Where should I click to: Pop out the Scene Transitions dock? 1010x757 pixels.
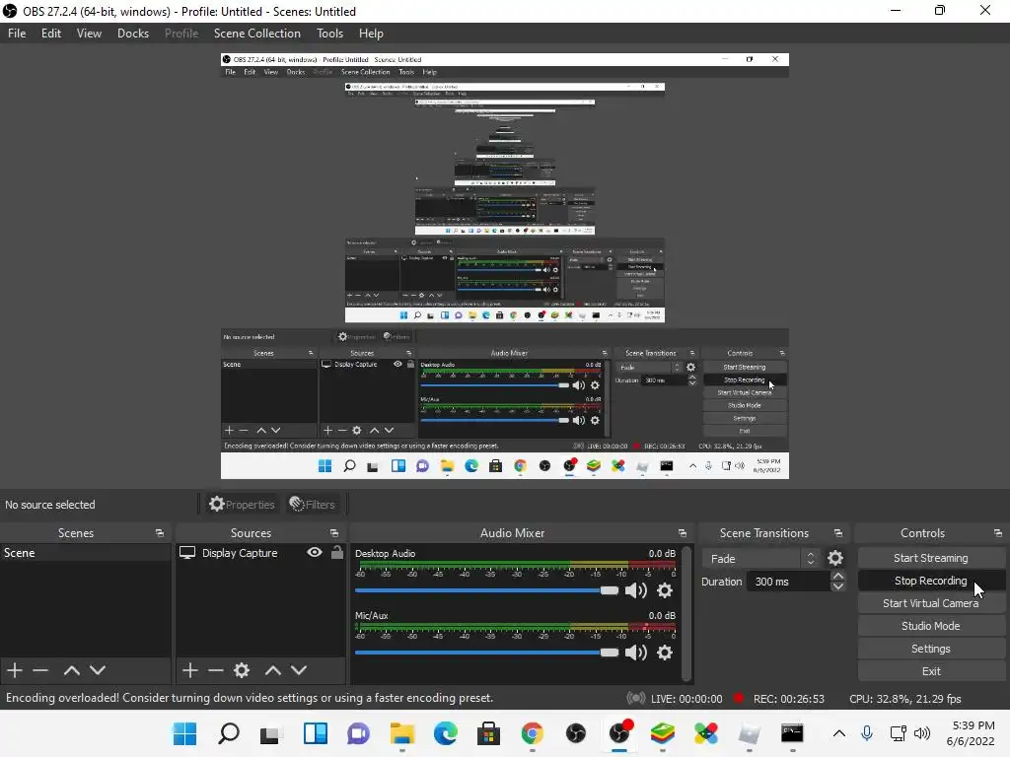click(x=838, y=533)
